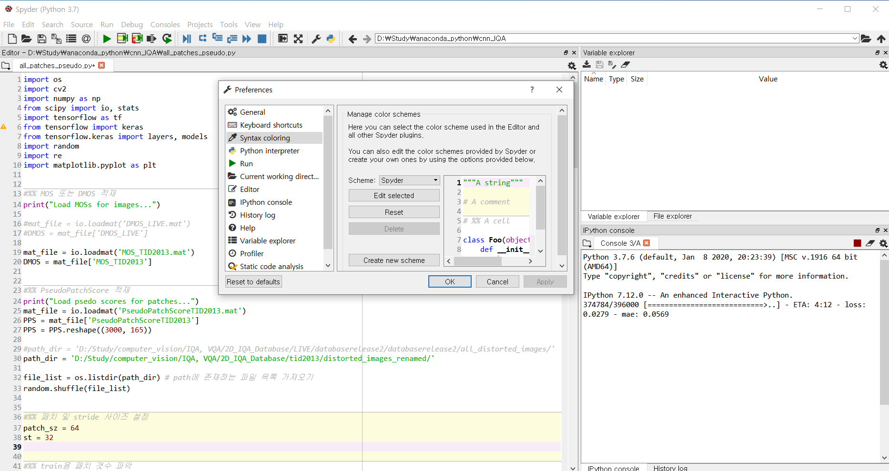Open Variable explorer options gear
The image size is (889, 471).
883,65
